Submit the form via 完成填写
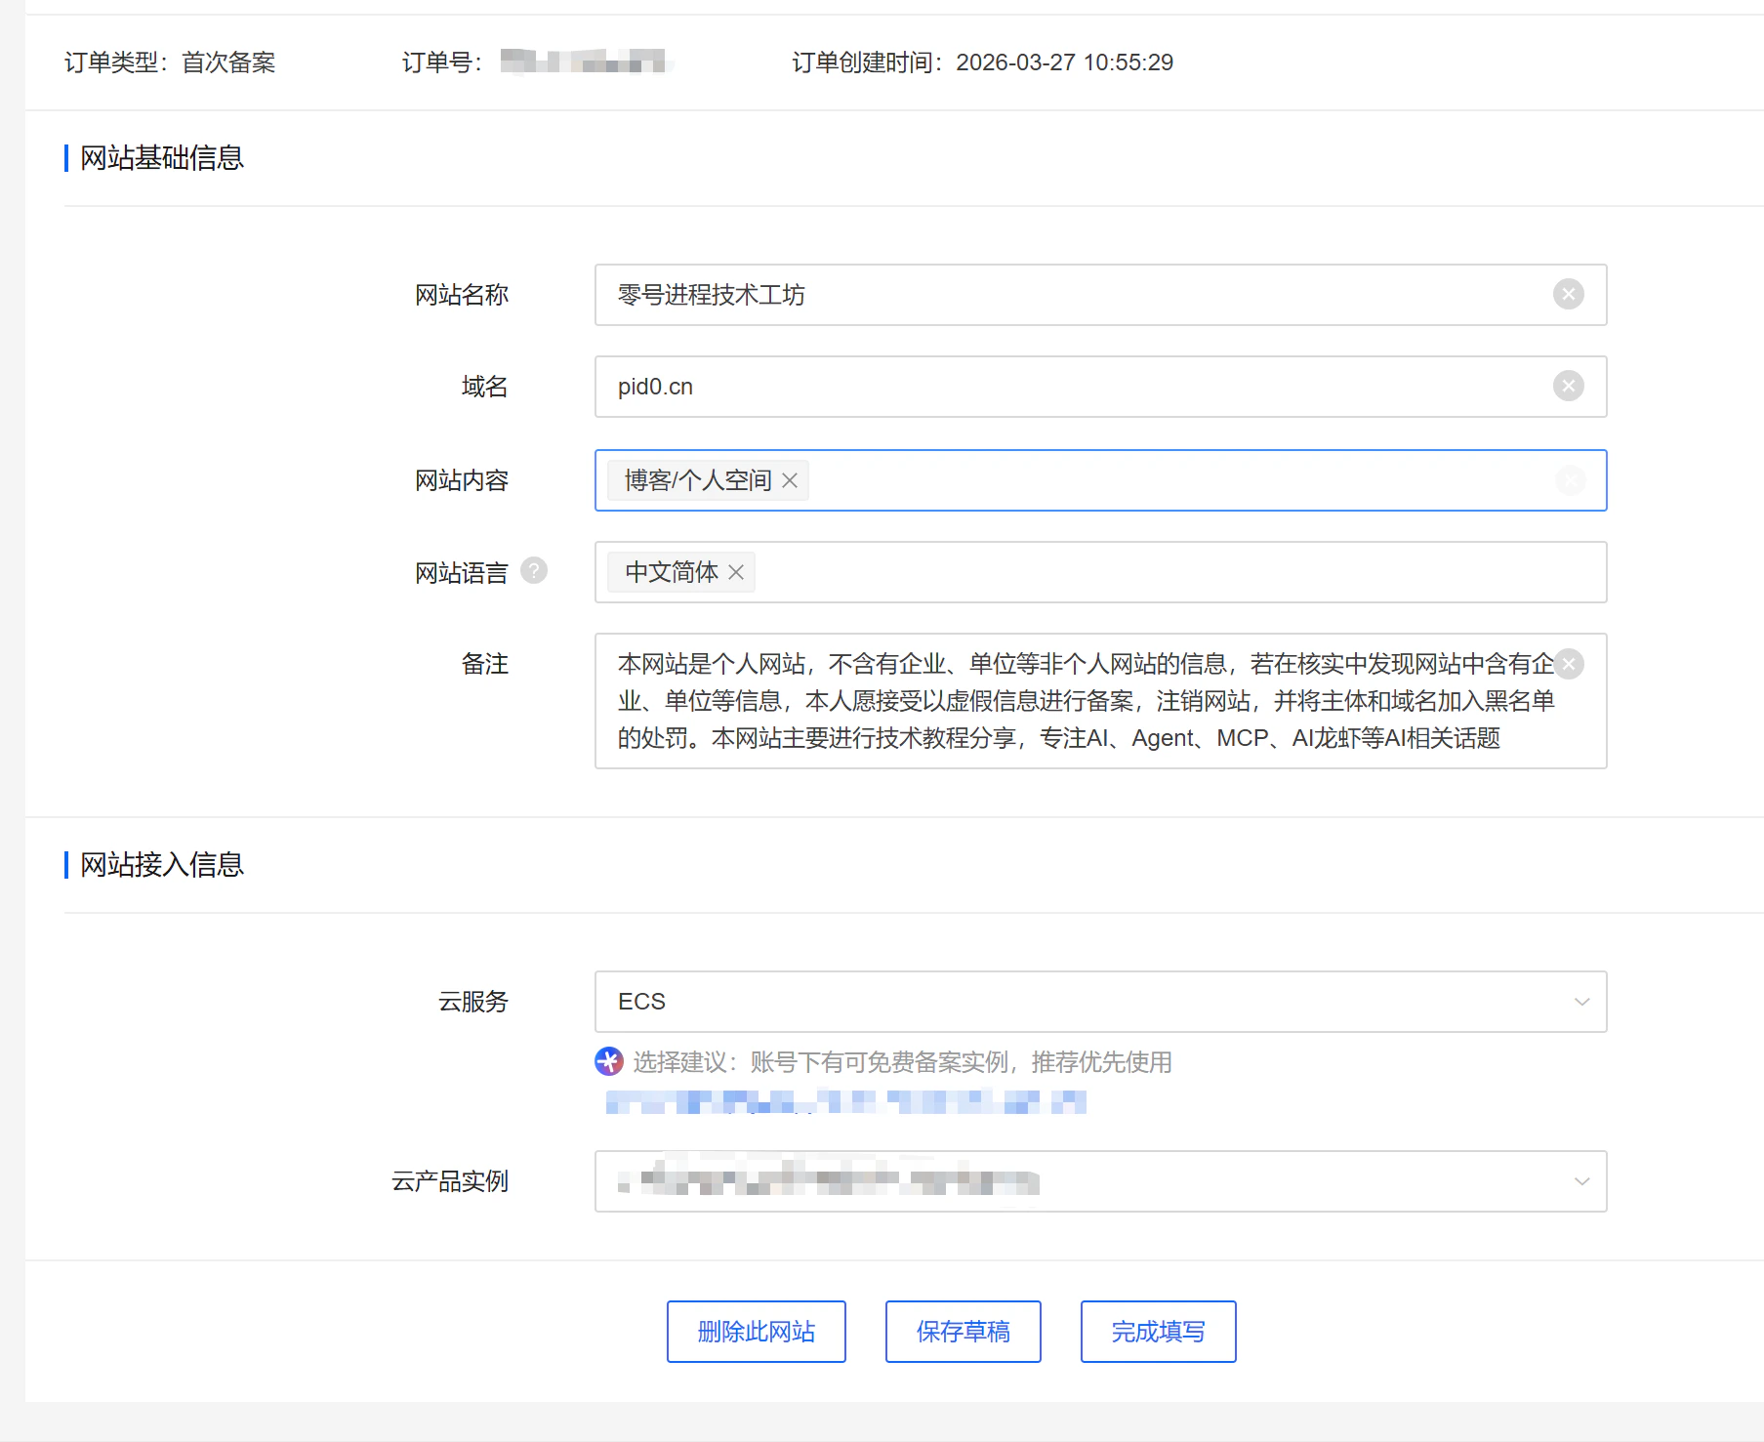 [x=1157, y=1331]
